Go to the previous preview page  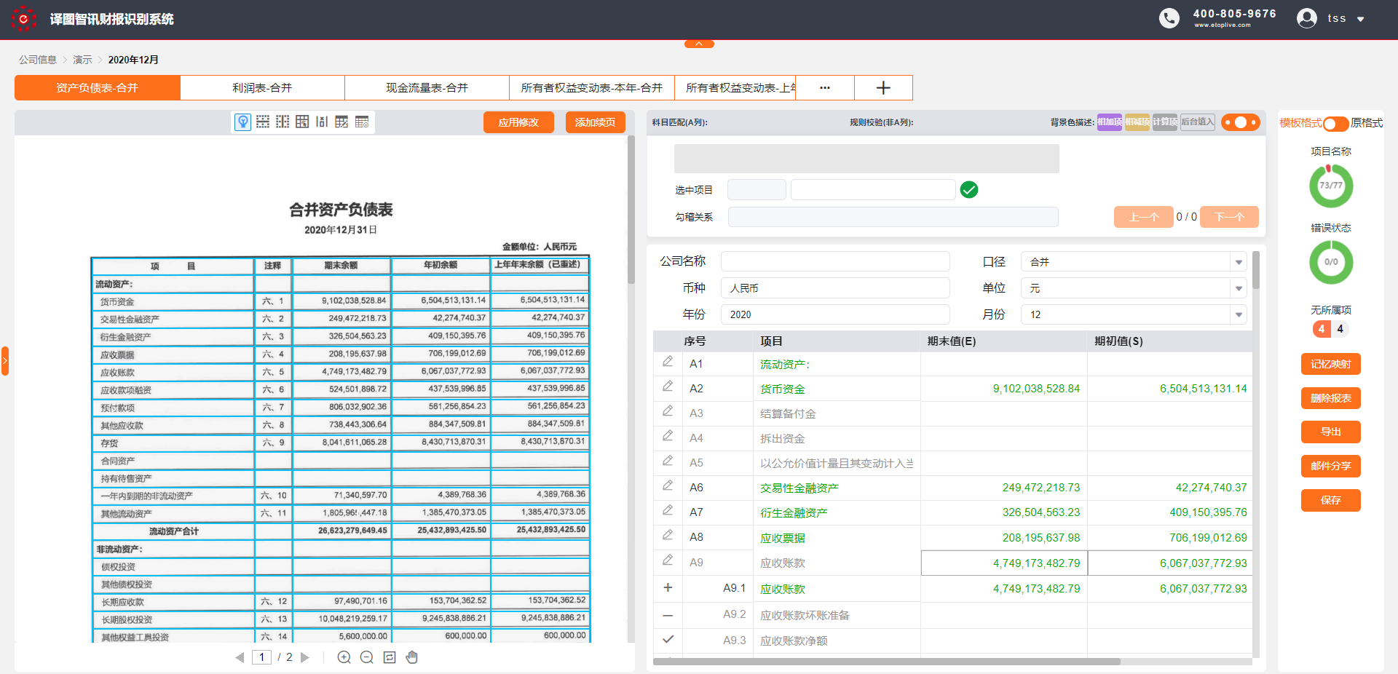pyautogui.click(x=240, y=657)
